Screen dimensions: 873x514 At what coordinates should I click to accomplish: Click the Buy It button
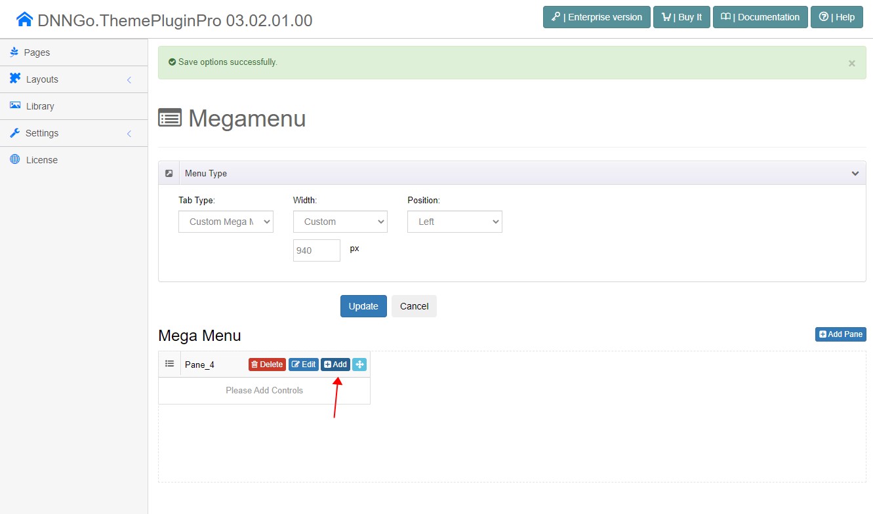click(682, 17)
